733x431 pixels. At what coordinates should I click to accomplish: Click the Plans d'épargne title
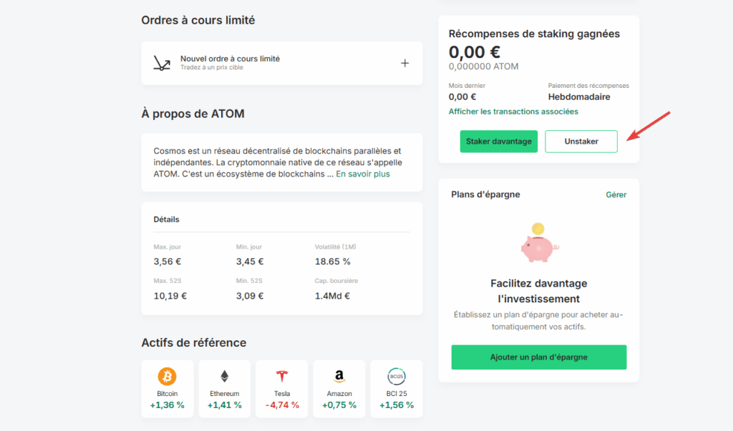tap(486, 194)
